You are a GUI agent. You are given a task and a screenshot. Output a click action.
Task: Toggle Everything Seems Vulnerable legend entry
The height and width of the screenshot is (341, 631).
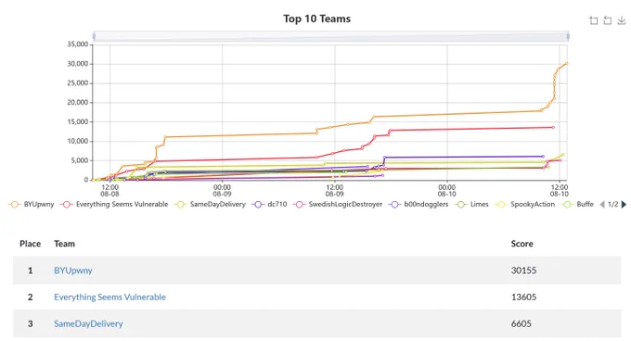[x=114, y=205]
